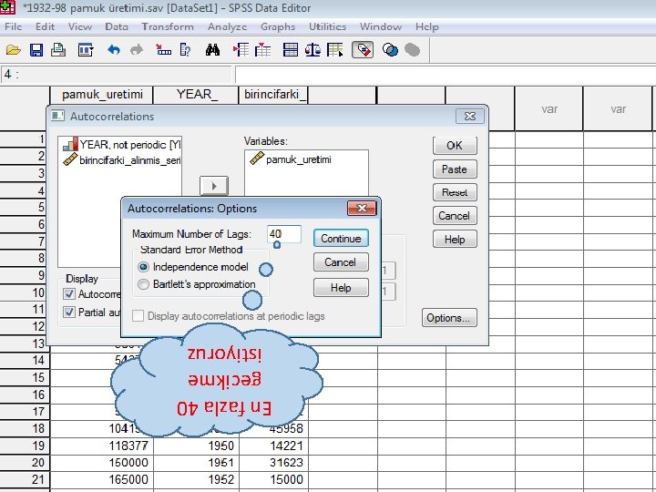Select the Go to Case toolbar icon

pyautogui.click(x=163, y=50)
